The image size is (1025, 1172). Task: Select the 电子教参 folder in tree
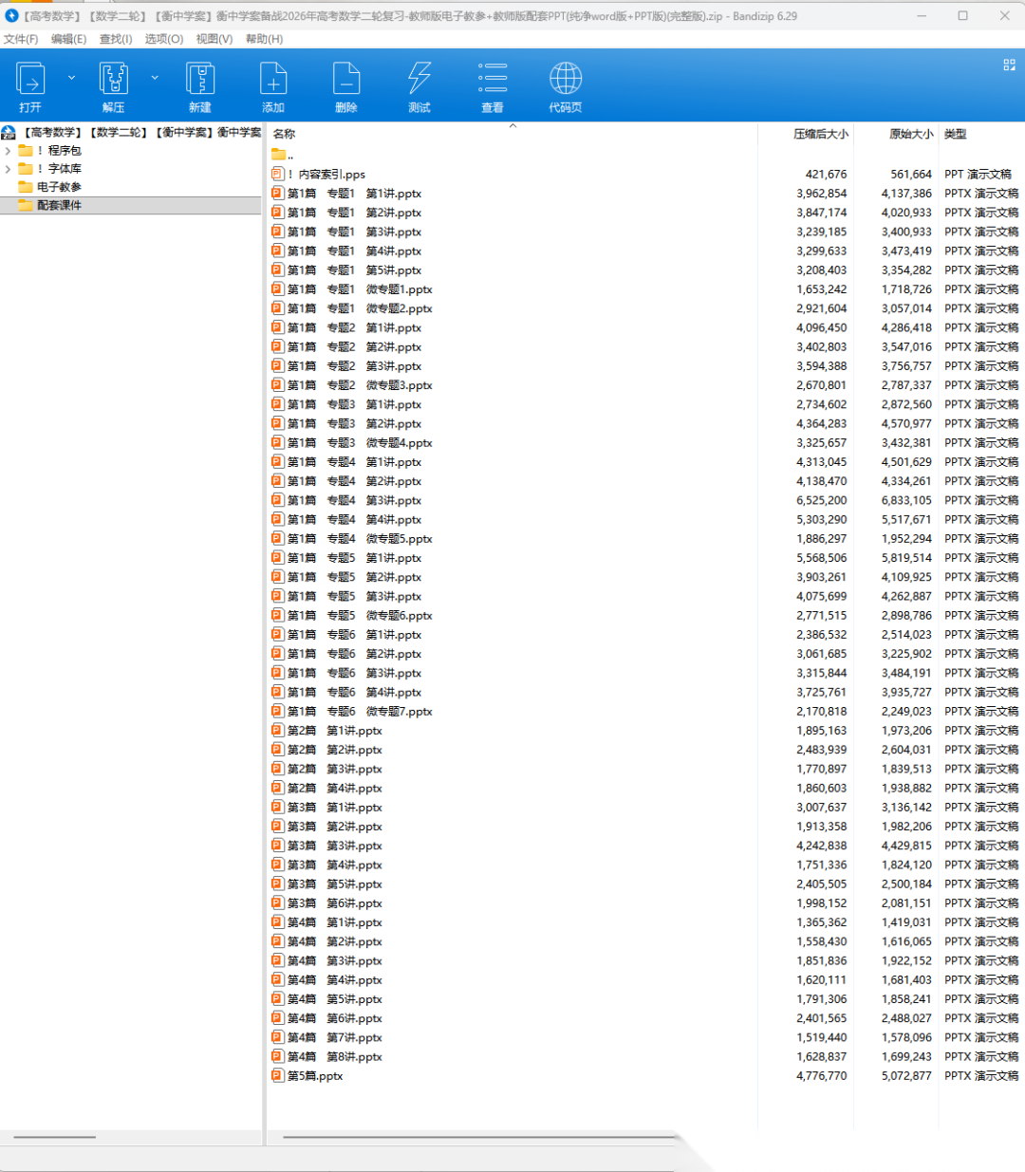click(x=59, y=187)
